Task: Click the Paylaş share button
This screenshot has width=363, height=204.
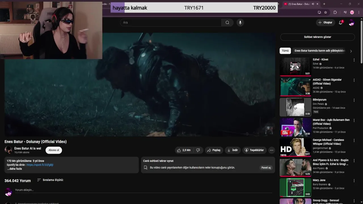Action: click(x=214, y=150)
